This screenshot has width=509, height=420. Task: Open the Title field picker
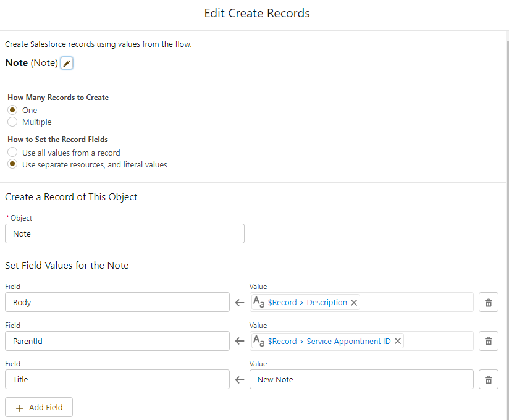(x=117, y=379)
